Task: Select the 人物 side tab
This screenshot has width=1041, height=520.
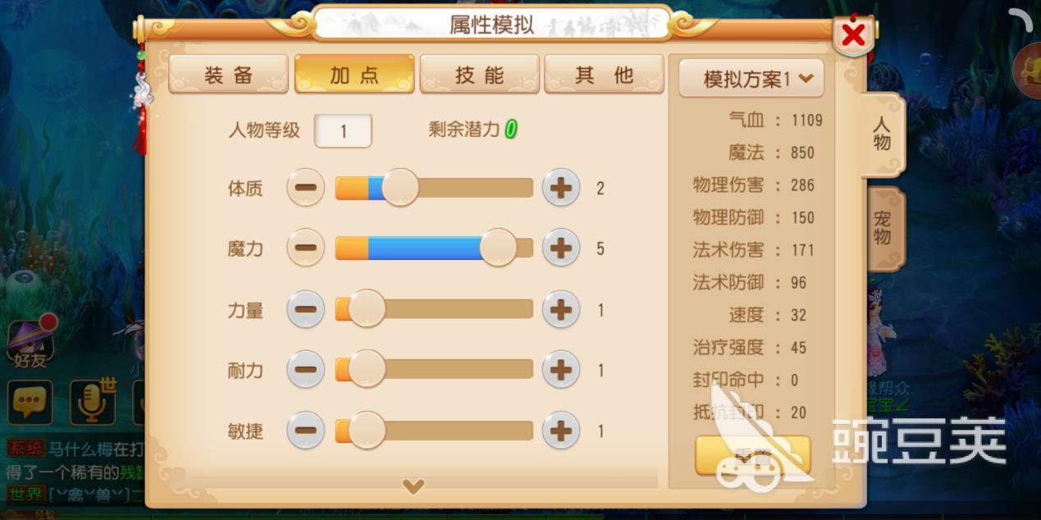Action: pyautogui.click(x=883, y=134)
